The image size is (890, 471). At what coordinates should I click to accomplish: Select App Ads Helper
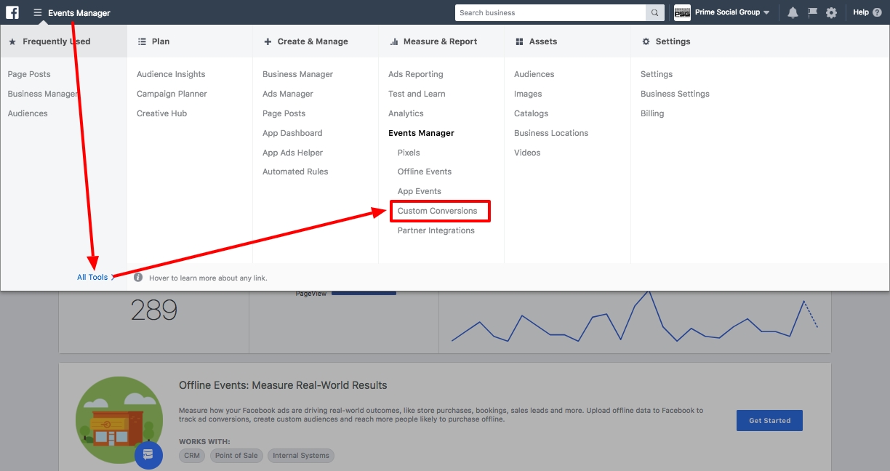293,153
